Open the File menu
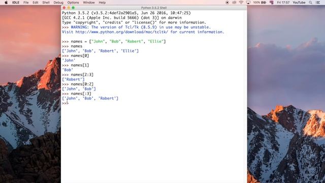 pyautogui.click(x=26, y=3)
